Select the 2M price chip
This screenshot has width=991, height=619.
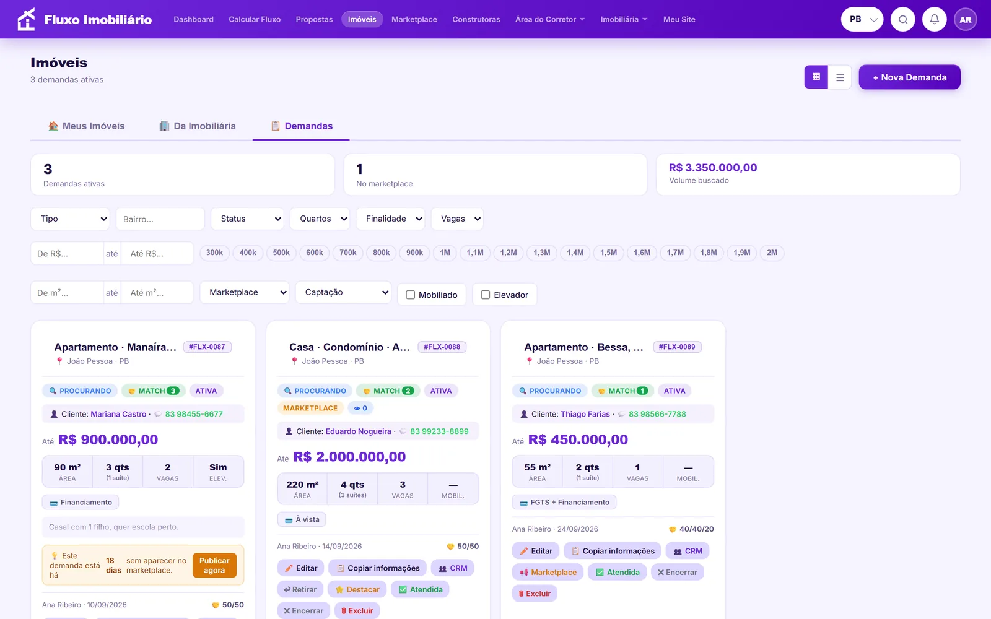point(772,253)
